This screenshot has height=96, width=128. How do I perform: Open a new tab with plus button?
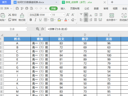coord(112,2)
